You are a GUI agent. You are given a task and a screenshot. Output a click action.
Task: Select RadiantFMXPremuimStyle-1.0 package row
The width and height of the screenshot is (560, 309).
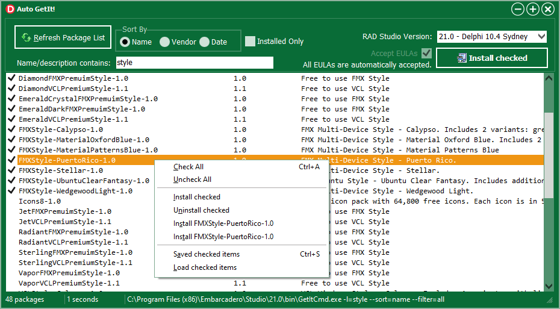(275, 232)
